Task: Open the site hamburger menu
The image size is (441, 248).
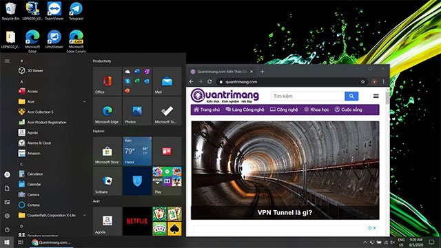Action: [376, 96]
